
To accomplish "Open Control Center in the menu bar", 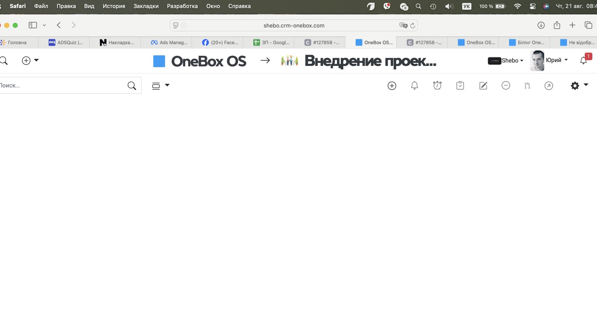I will pyautogui.click(x=532, y=6).
